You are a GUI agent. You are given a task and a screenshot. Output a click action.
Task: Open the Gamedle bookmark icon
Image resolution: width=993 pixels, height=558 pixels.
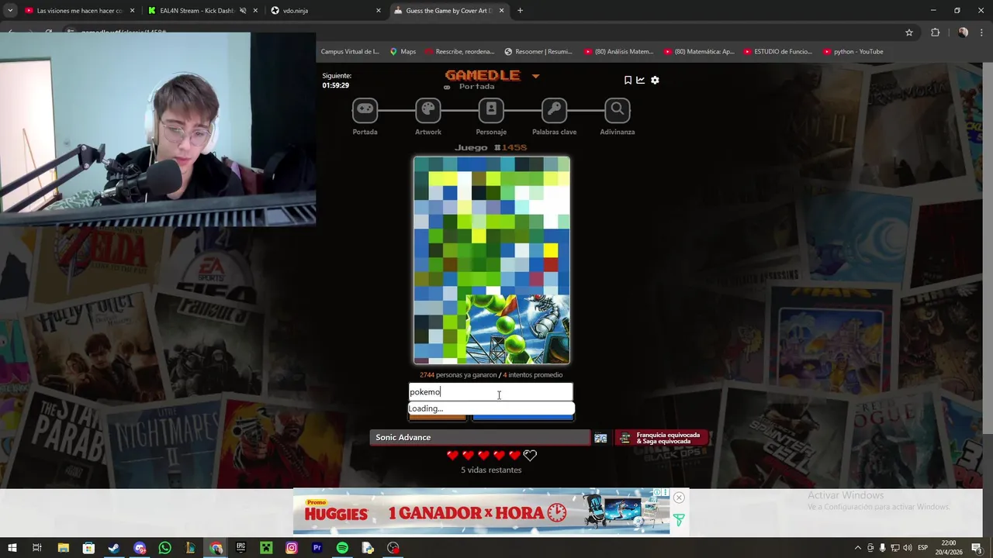coord(628,80)
